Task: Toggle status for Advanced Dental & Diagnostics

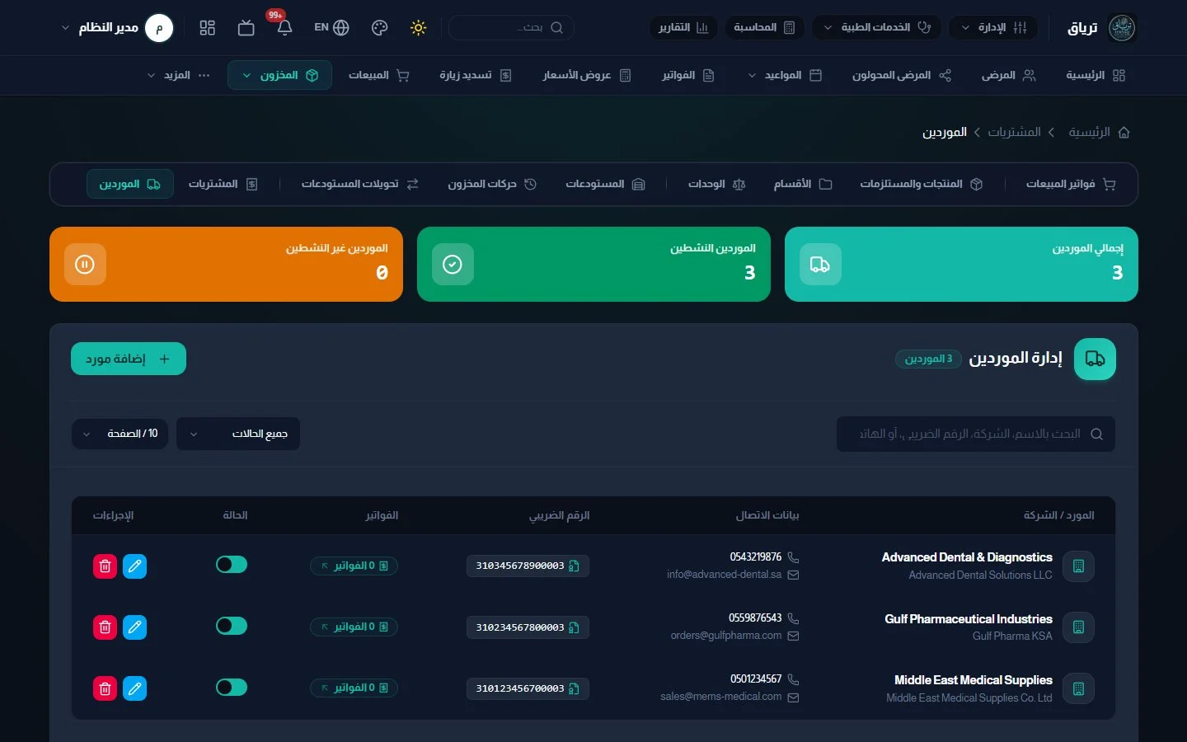Action: 232,565
